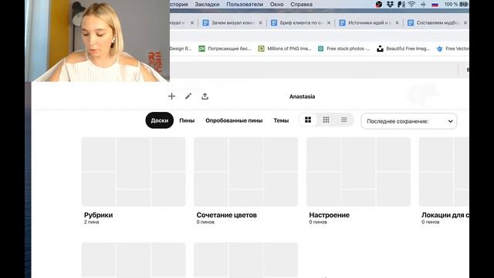This screenshot has height=278, width=494.
Task: Click the plus icon to create a board
Action: point(171,96)
